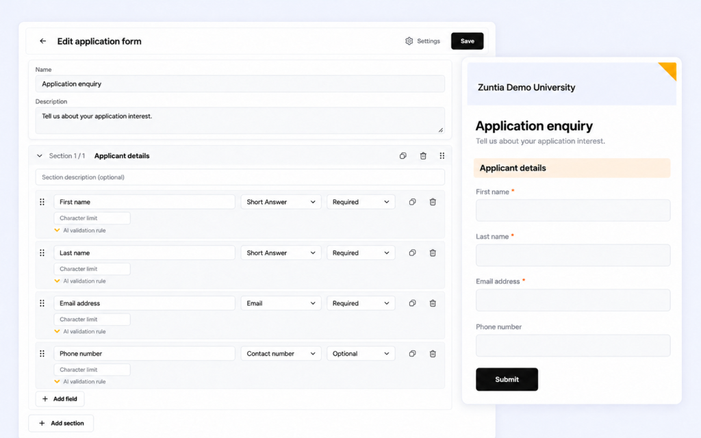
Task: Click drag handle of First name field
Action: (42, 202)
